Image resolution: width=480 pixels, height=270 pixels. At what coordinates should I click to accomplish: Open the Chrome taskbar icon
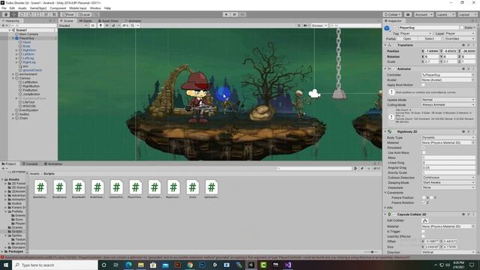pyautogui.click(x=190, y=265)
